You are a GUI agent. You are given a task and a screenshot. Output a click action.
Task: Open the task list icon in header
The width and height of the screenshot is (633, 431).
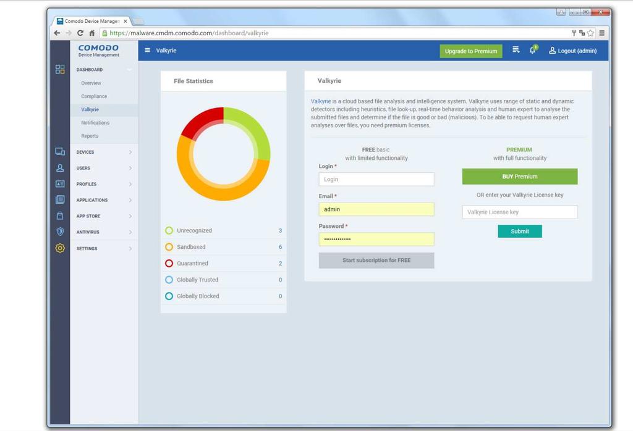tap(516, 49)
